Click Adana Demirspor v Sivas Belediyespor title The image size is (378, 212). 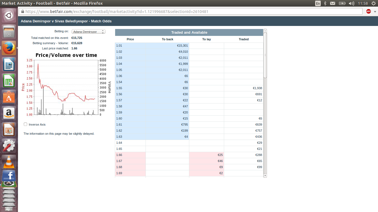pos(66,21)
